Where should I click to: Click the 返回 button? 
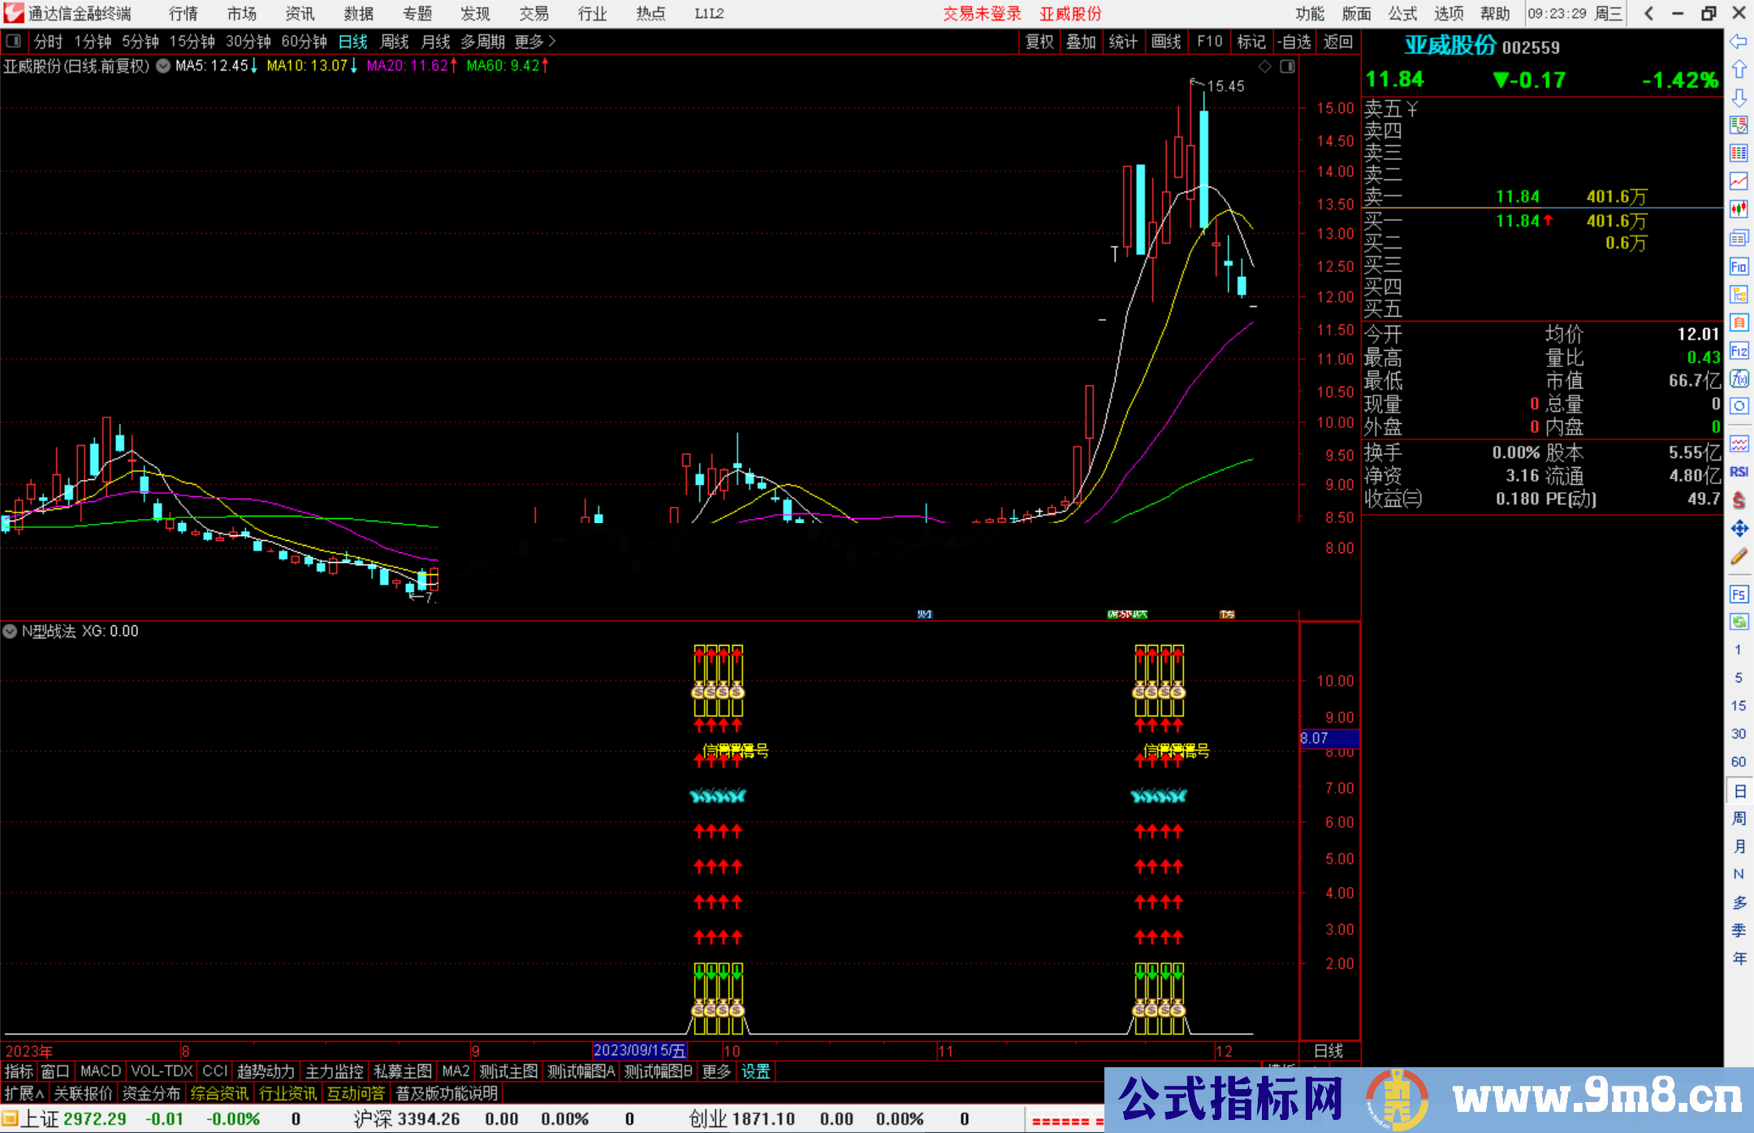tap(1337, 41)
